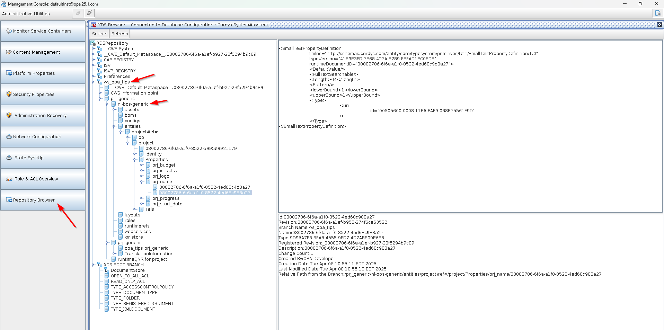Click the XDS Browser title icon
This screenshot has height=330, width=664.
coord(94,25)
